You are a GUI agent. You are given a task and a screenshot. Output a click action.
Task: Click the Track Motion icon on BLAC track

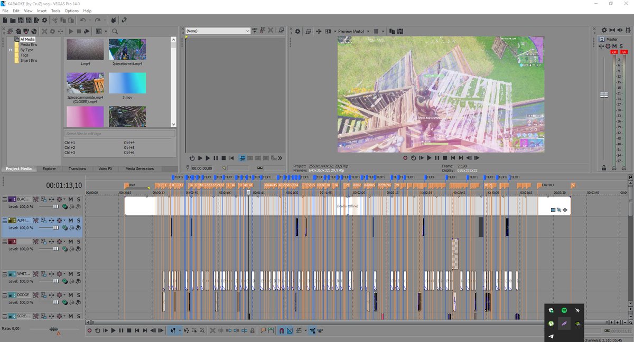[x=43, y=199]
